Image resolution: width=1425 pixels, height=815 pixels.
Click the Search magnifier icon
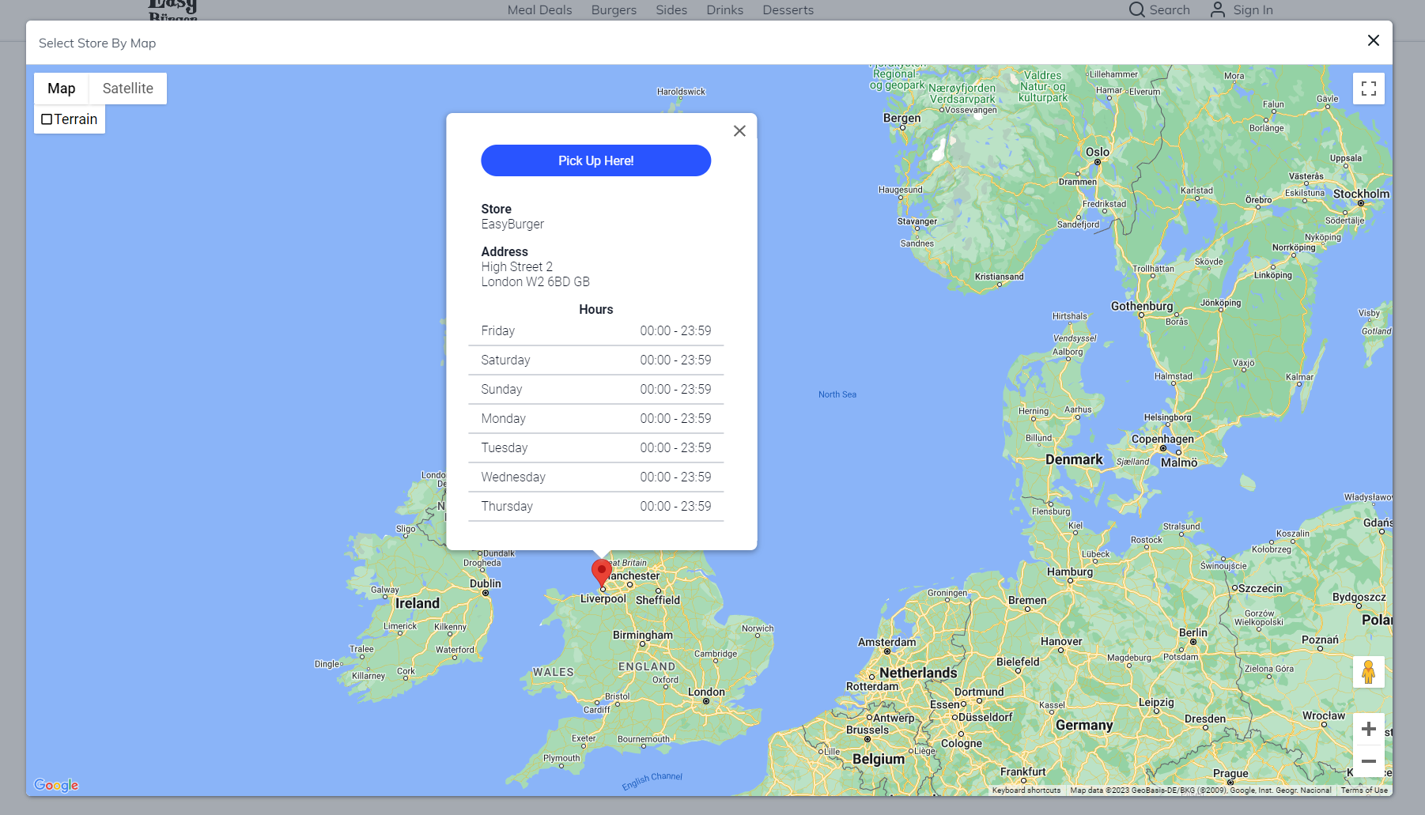click(1136, 9)
